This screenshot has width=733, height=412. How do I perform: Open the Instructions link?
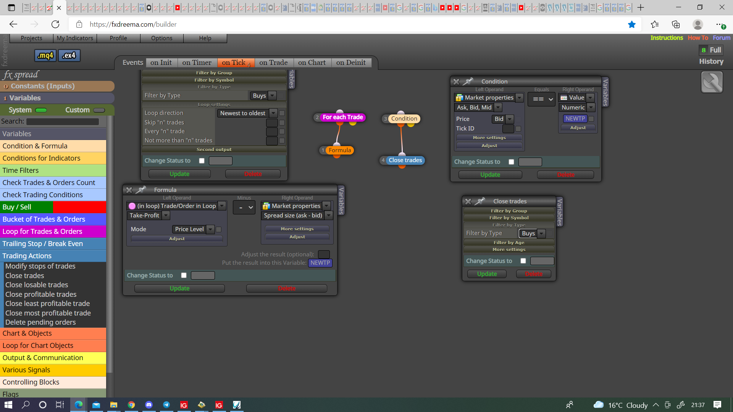click(x=667, y=38)
